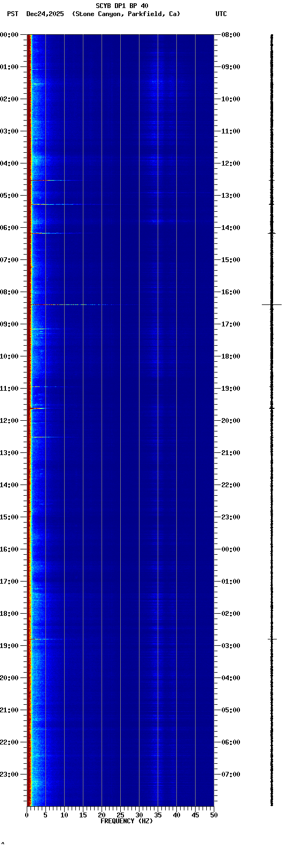Click the UTC '03:00' time label
The height and width of the screenshot is (849, 295).
pos(231,646)
